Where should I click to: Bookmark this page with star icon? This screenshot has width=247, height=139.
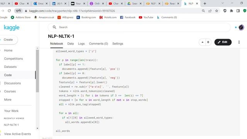(x=217, y=11)
